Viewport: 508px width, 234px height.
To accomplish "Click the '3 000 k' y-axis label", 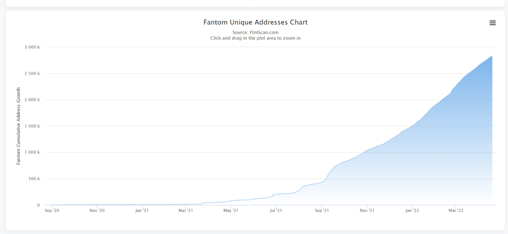I will 32,47.
